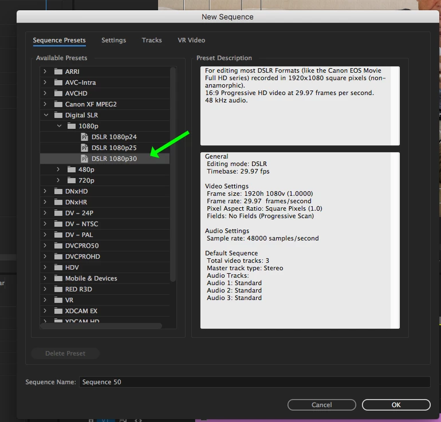441x422 pixels.
Task: Expand the VR preset folder
Action: (x=45, y=300)
